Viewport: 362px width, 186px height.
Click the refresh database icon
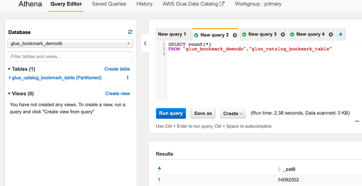point(130,32)
